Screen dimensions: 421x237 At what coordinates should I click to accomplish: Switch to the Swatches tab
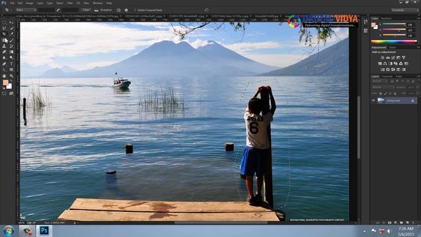(x=386, y=18)
